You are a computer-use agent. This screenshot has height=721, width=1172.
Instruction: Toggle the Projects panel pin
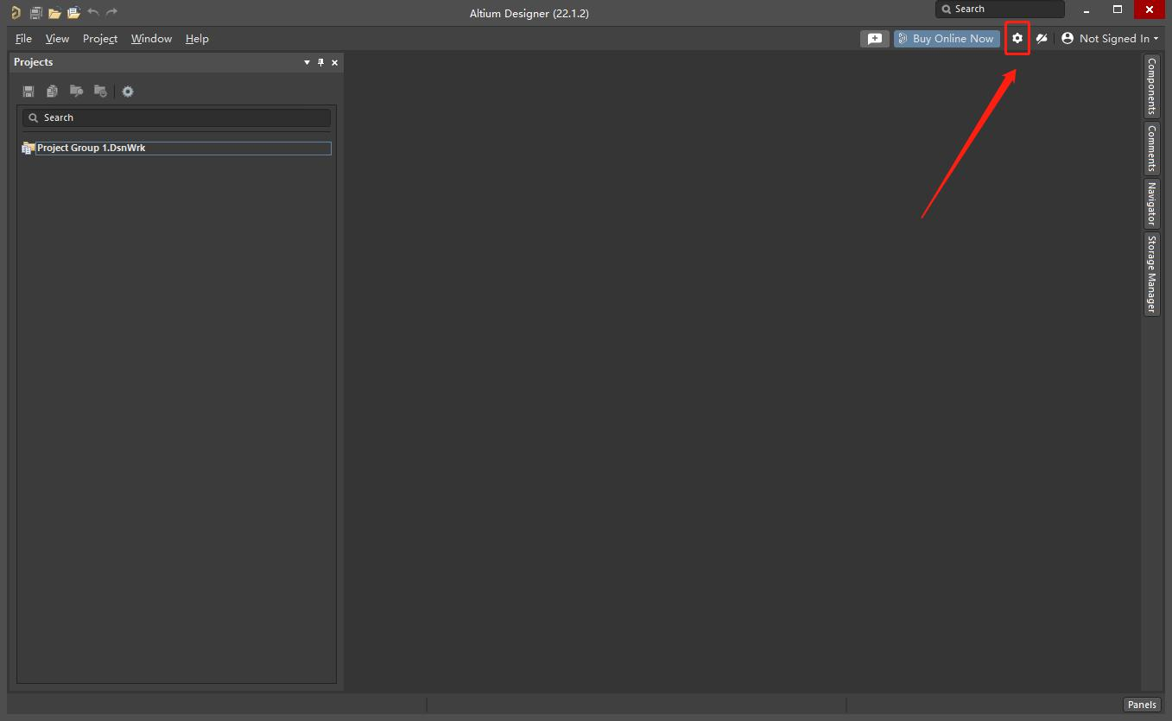320,62
